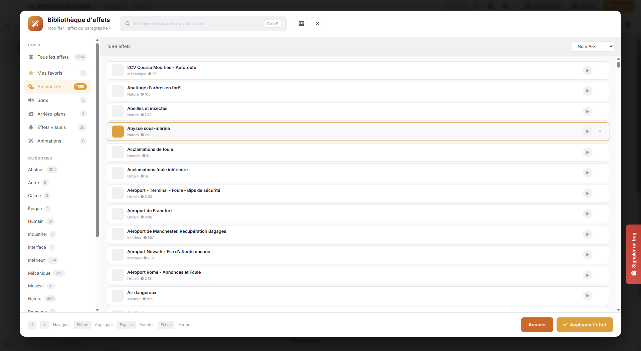Focus the effect search field
Image resolution: width=641 pixels, height=351 pixels.
point(197,24)
